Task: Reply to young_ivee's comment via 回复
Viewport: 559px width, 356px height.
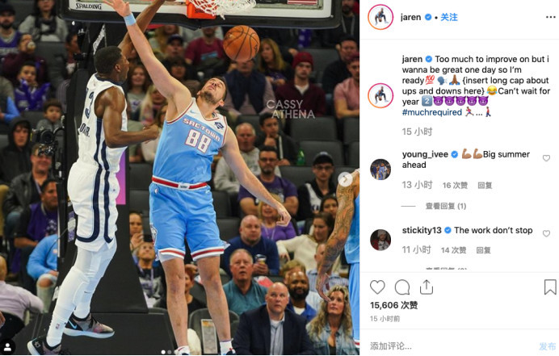Action: pos(485,186)
